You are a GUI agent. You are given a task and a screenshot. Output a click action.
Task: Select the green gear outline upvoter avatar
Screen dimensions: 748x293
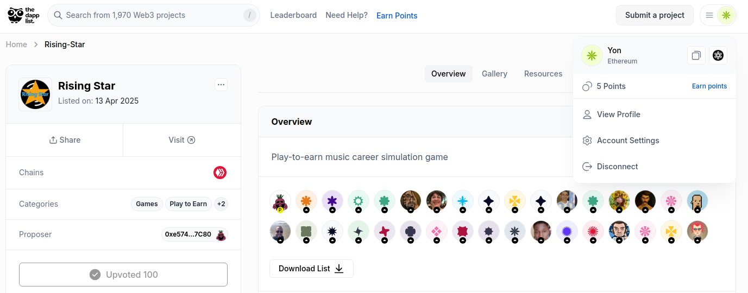359,201
